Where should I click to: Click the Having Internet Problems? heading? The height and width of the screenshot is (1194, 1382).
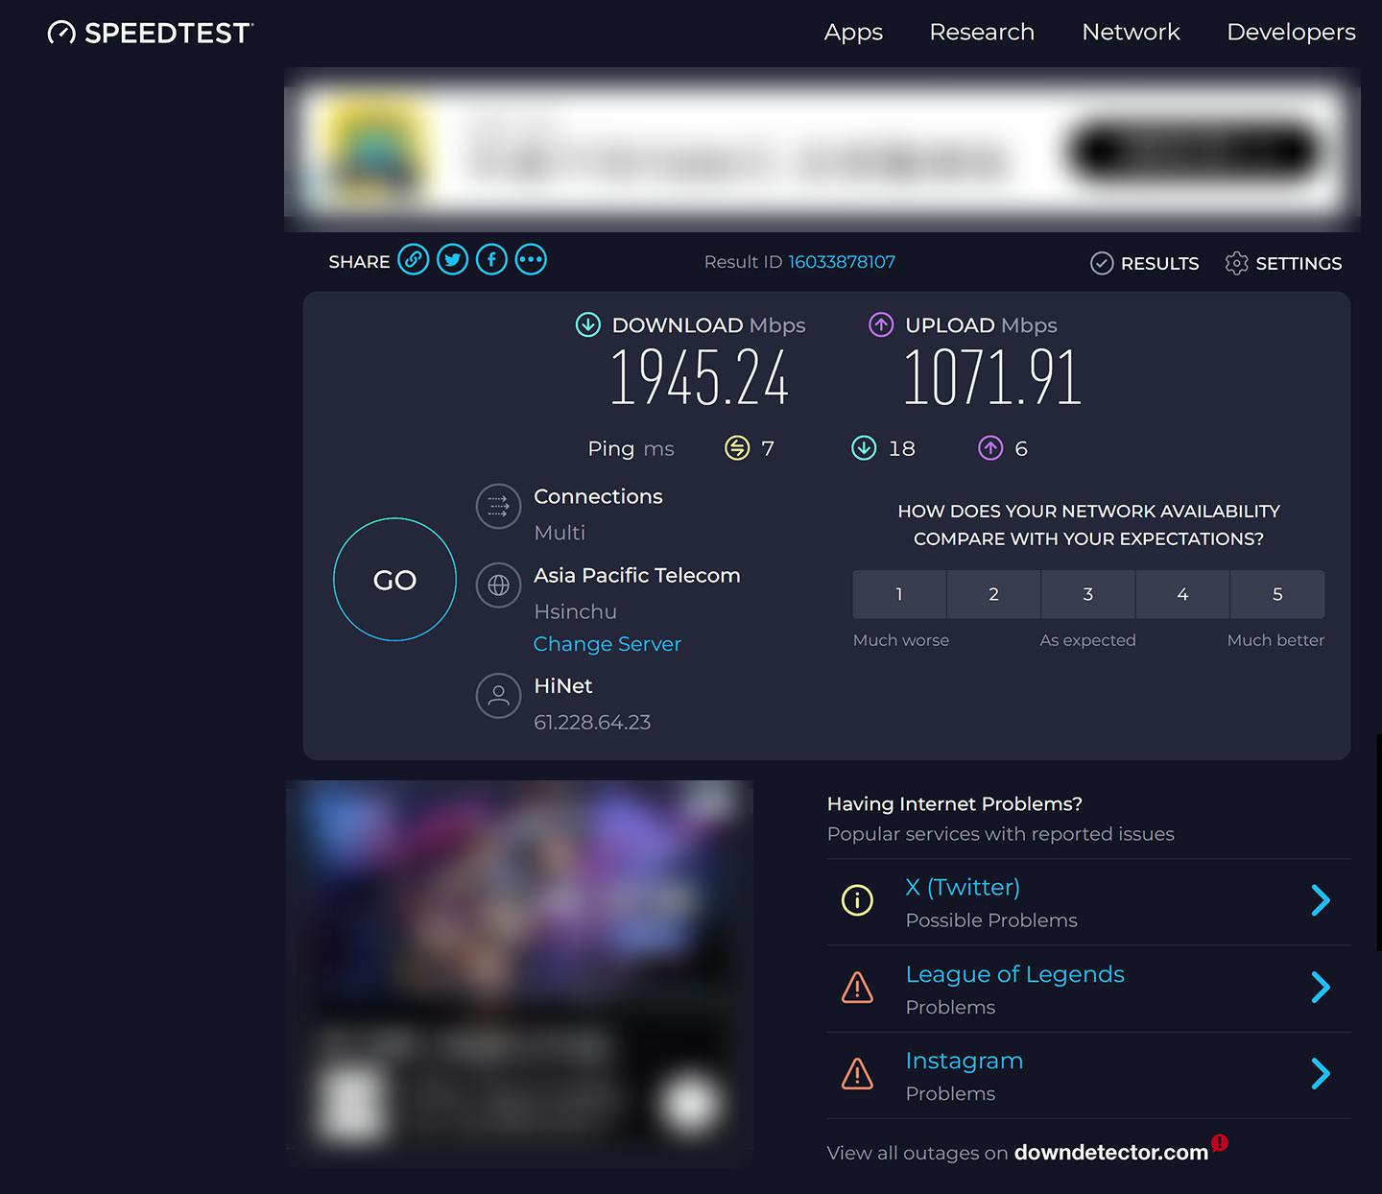[955, 804]
